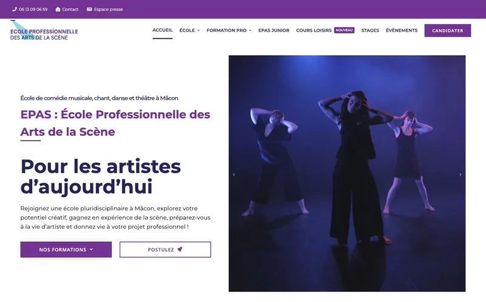Click the rocket icon on Postulez button
The height and width of the screenshot is (302, 486).
[x=180, y=249]
